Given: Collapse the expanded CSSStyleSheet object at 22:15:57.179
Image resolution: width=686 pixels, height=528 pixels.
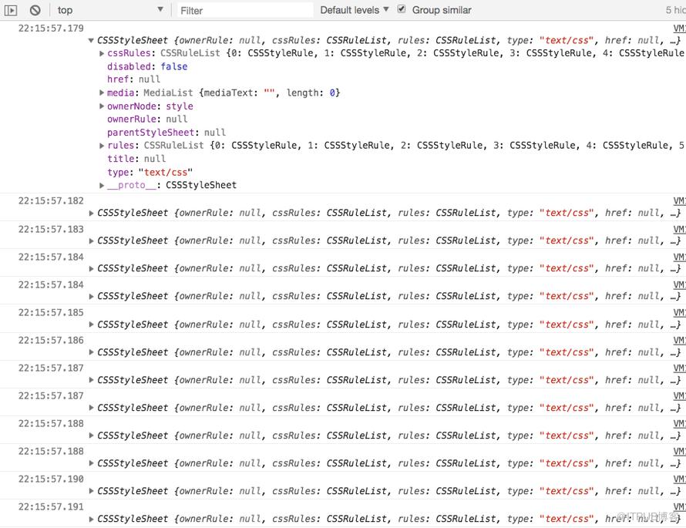Looking at the screenshot, I should click(x=91, y=41).
